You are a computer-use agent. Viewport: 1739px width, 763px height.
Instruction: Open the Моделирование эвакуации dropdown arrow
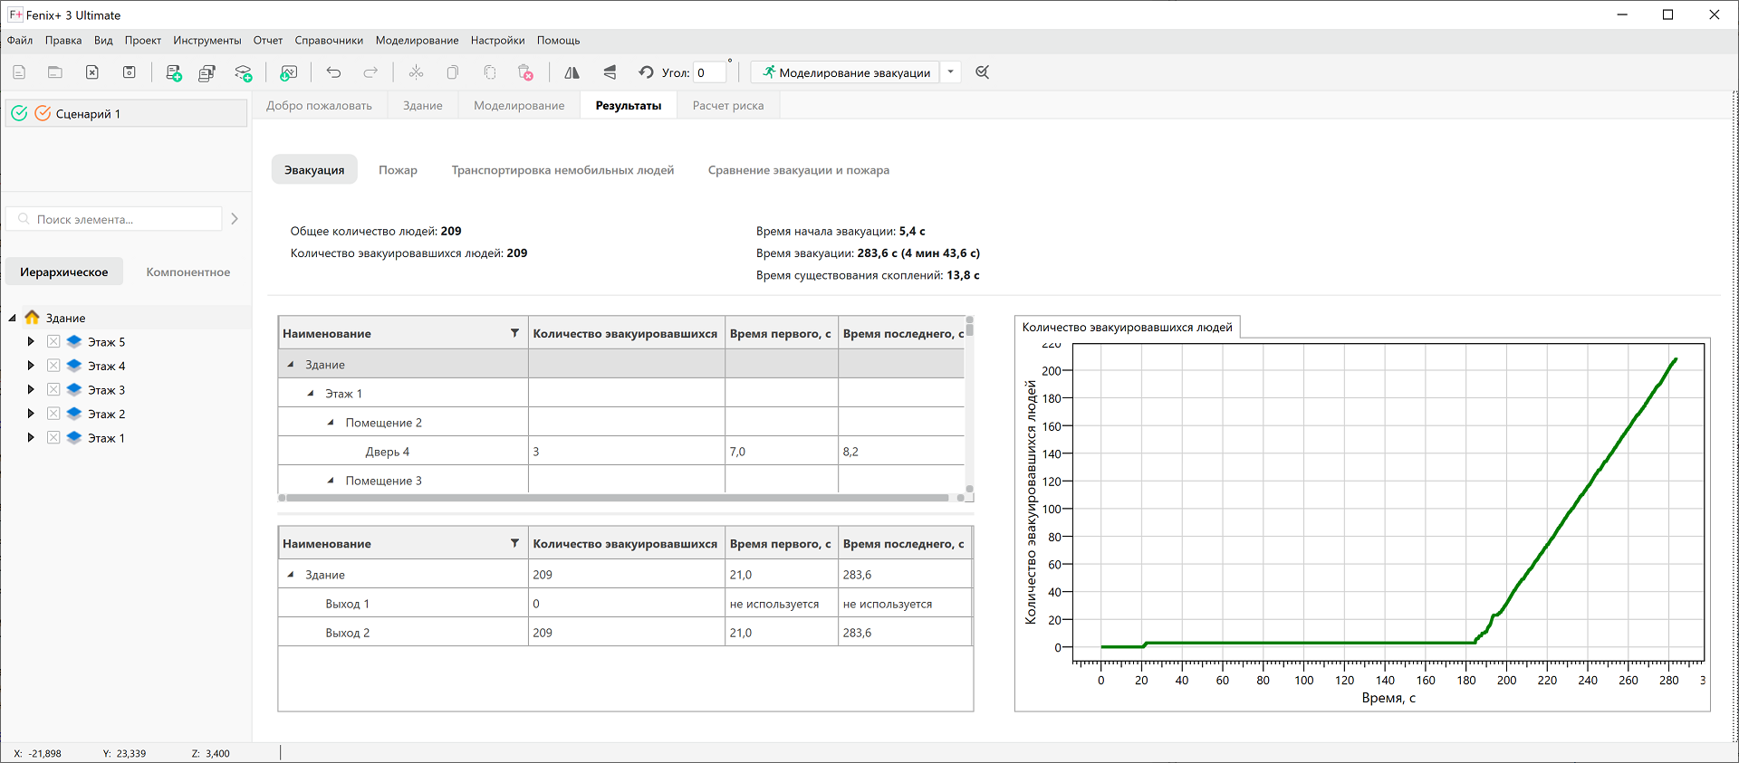point(950,72)
